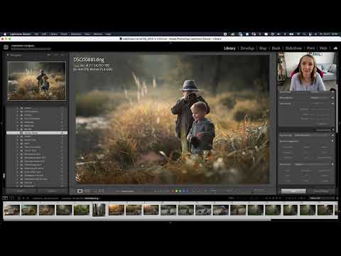Open the Metadata menu
341x256 pixels.
[x=76, y=34]
